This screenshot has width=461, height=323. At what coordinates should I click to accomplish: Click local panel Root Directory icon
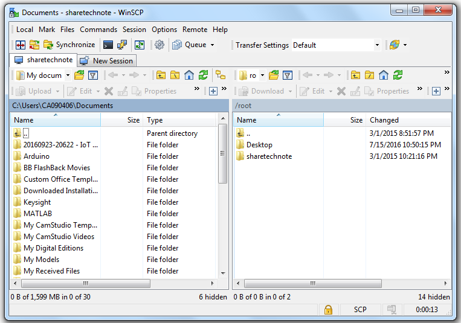[x=175, y=75]
